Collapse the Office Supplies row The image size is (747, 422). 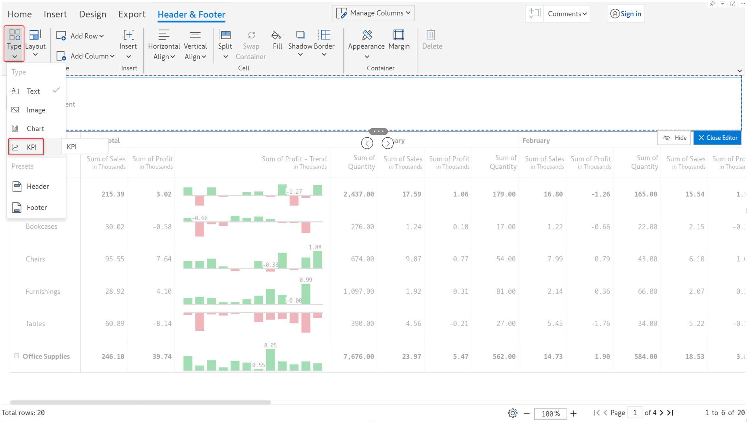17,356
